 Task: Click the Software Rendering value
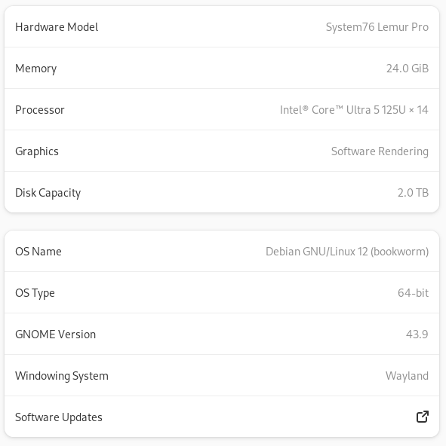(380, 151)
